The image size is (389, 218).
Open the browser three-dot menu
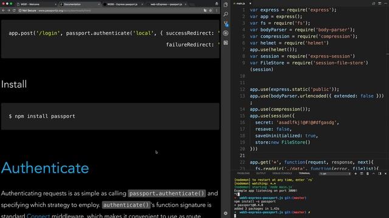click(216, 11)
